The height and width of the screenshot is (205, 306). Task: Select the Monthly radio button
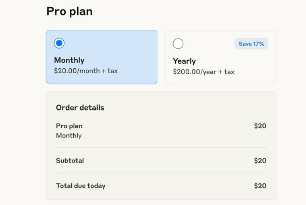(59, 43)
